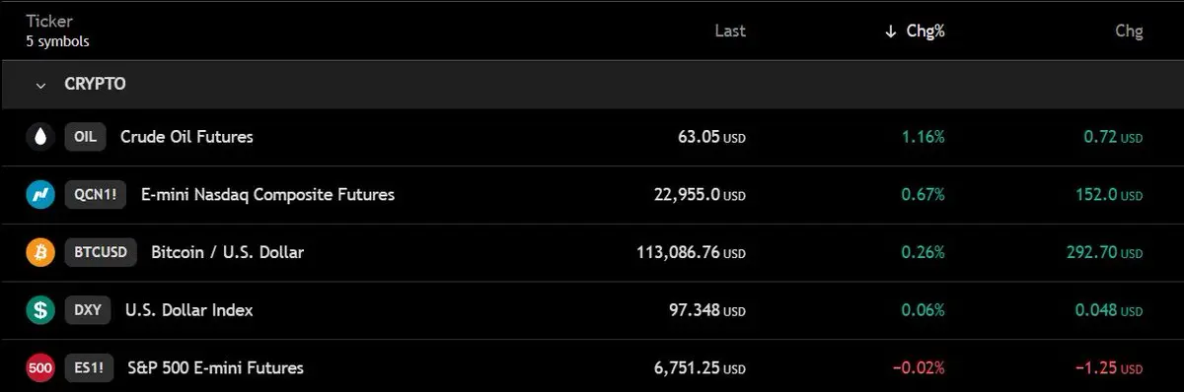Sort by the Last column header
The image size is (1184, 392).
730,32
